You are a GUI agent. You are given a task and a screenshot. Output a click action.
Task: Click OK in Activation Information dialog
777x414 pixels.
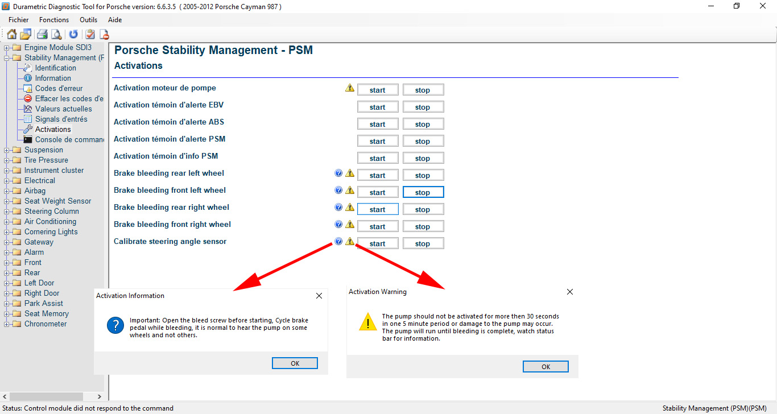[x=295, y=363]
